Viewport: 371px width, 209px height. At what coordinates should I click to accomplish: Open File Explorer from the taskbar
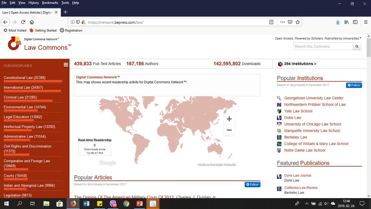coord(46,204)
